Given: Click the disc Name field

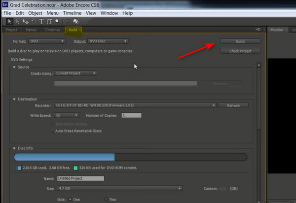Looking at the screenshot, I should point(80,178).
